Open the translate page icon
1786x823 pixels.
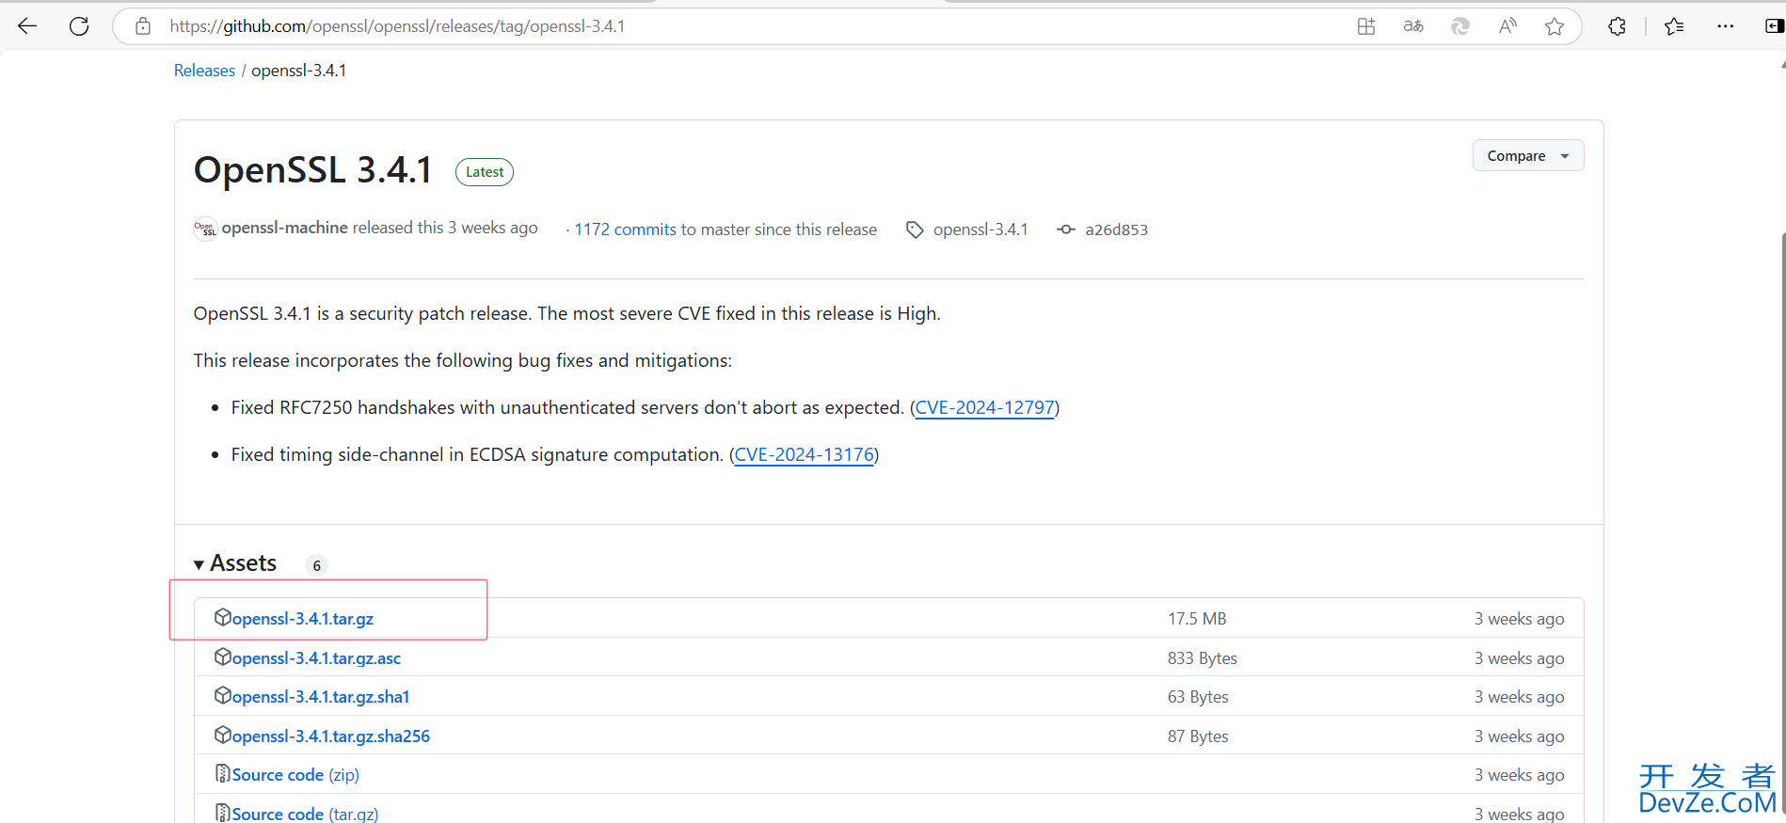point(1413,26)
